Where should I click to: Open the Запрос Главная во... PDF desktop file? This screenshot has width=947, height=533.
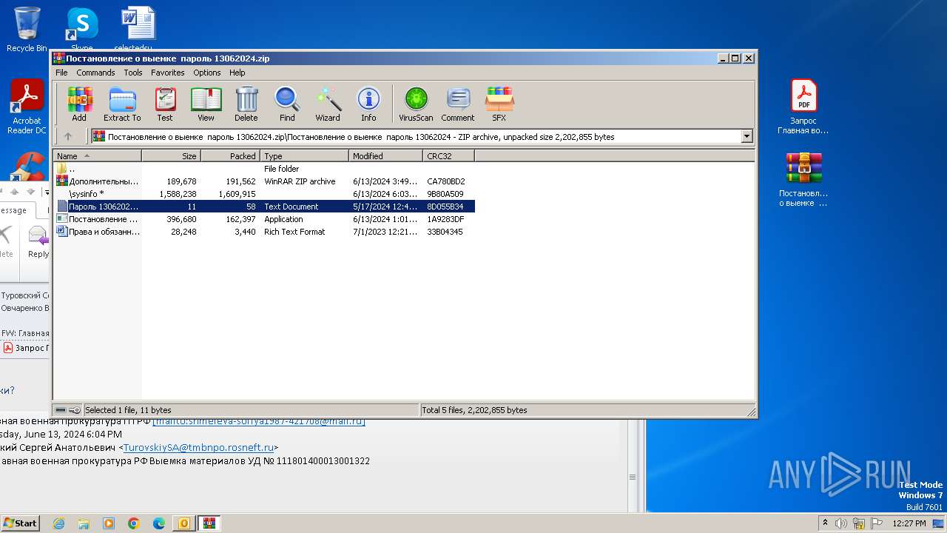coord(803,107)
